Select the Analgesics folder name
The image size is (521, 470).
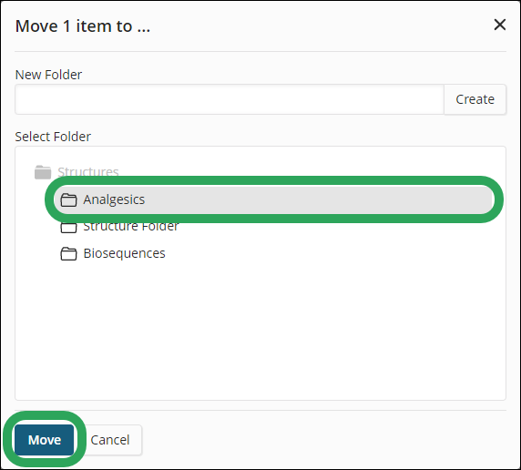[x=114, y=199]
